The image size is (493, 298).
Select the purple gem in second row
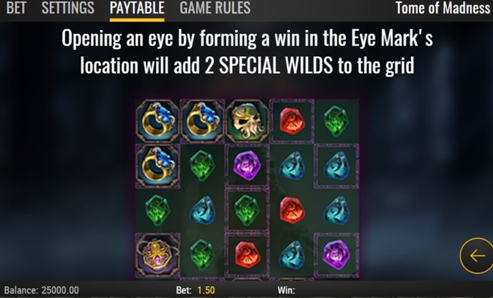(x=247, y=166)
